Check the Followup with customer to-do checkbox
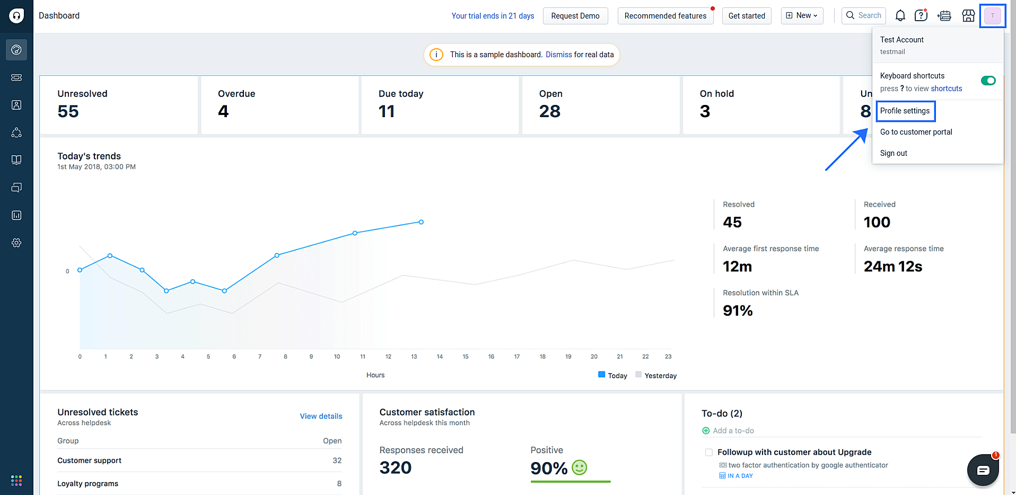 708,452
